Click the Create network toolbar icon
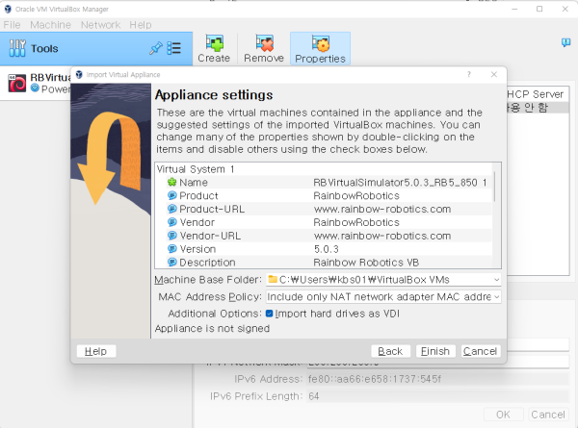Viewport: 578px width, 428px height. click(214, 43)
